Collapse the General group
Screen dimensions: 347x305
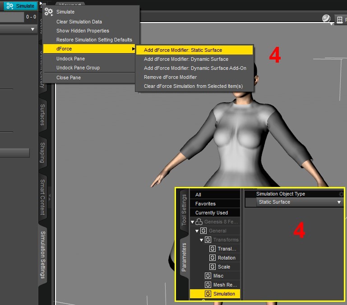click(197, 231)
